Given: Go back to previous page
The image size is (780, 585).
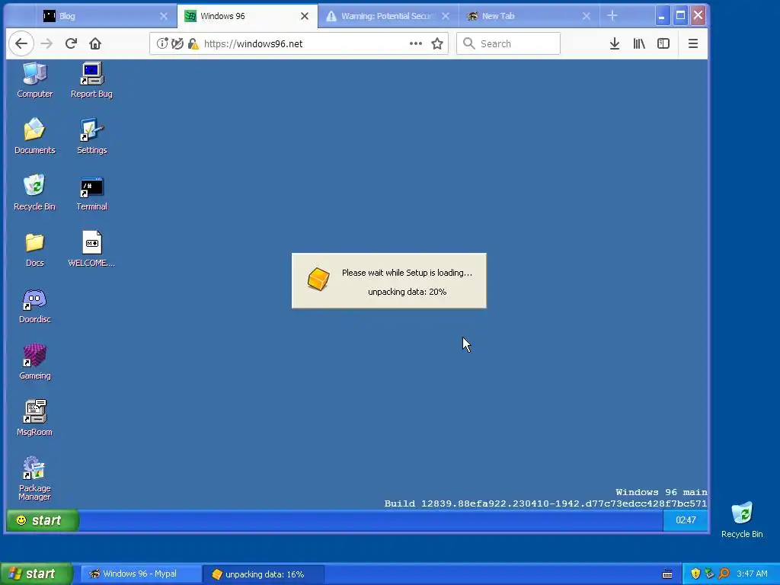Looking at the screenshot, I should [21, 43].
